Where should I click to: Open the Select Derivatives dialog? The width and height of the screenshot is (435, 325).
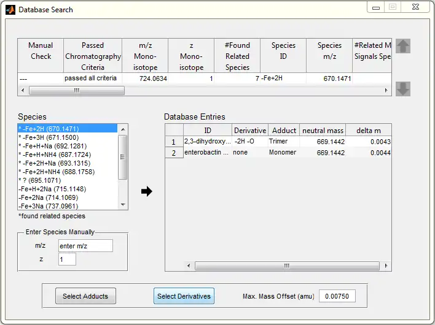(x=184, y=296)
